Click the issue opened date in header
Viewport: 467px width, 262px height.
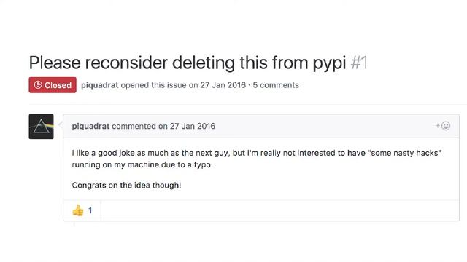tap(223, 85)
